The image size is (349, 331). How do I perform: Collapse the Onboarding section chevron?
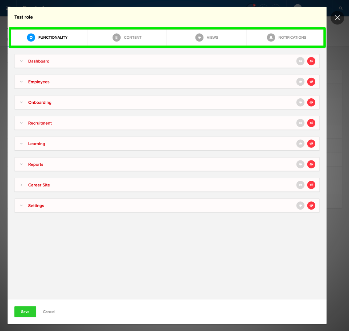pos(21,103)
